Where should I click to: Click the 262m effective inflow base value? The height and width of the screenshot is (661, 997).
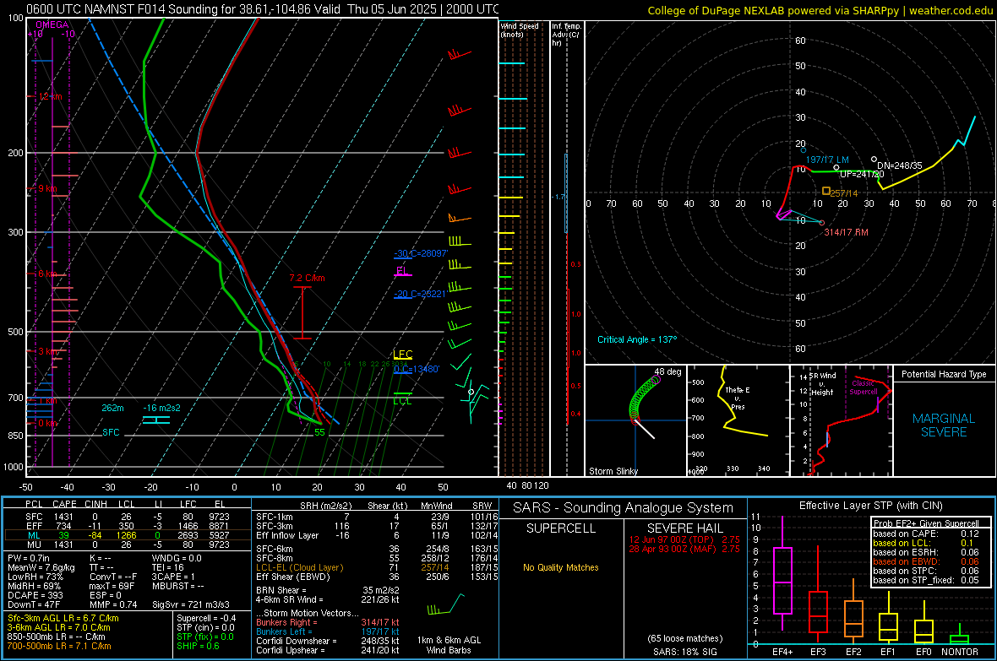tap(112, 408)
